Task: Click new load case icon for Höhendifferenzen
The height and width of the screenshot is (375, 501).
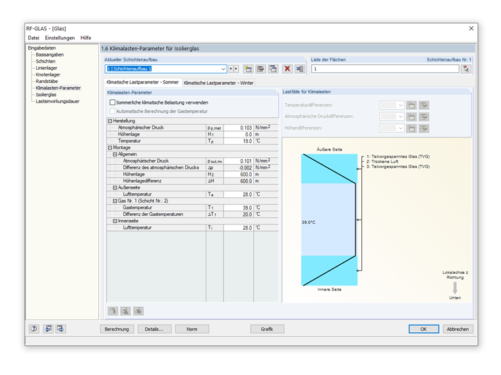Action: point(411,128)
